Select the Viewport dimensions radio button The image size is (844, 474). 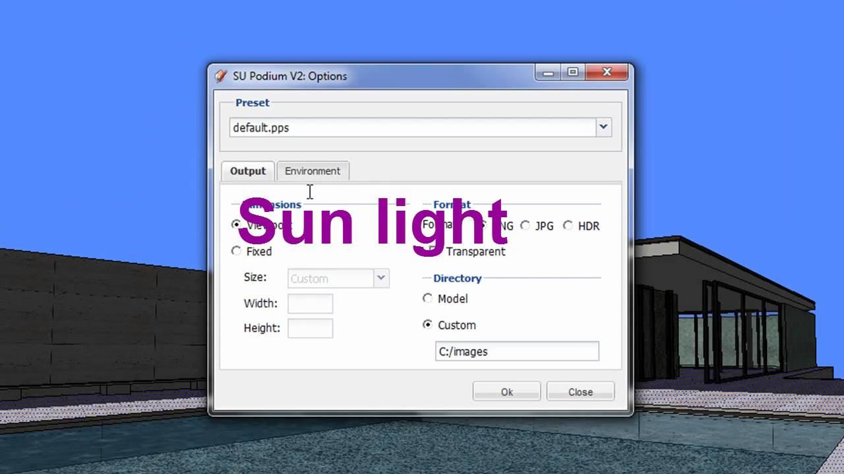point(236,224)
